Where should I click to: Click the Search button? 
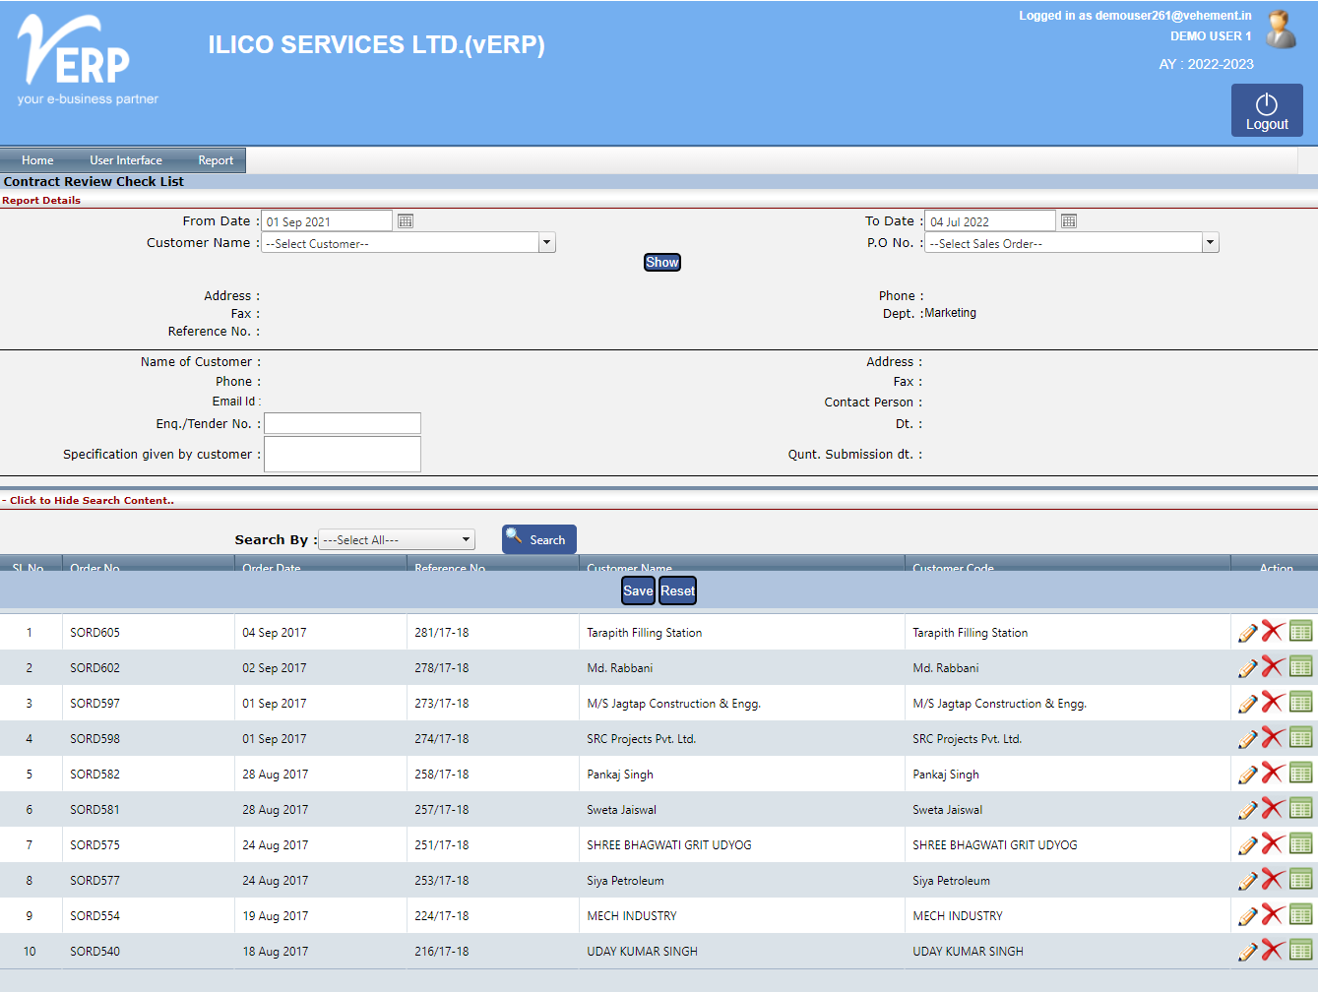click(539, 539)
